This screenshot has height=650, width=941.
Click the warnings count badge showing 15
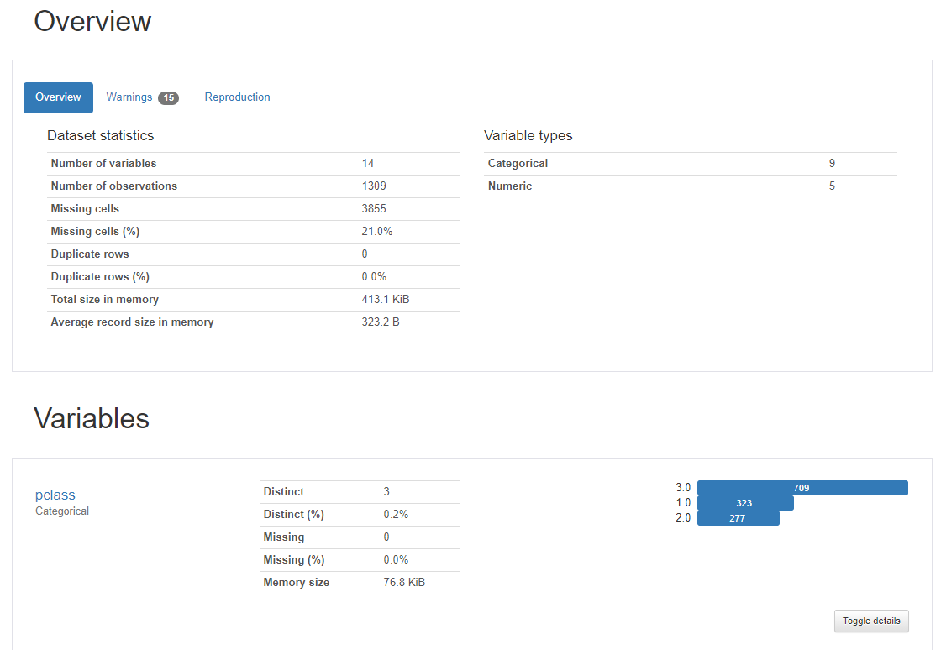(x=168, y=98)
